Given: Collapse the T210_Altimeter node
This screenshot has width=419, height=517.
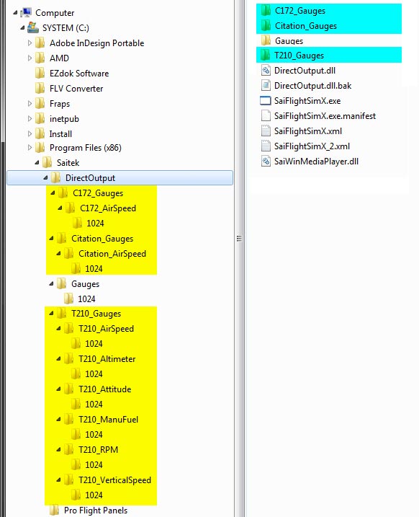Looking at the screenshot, I should tap(58, 359).
